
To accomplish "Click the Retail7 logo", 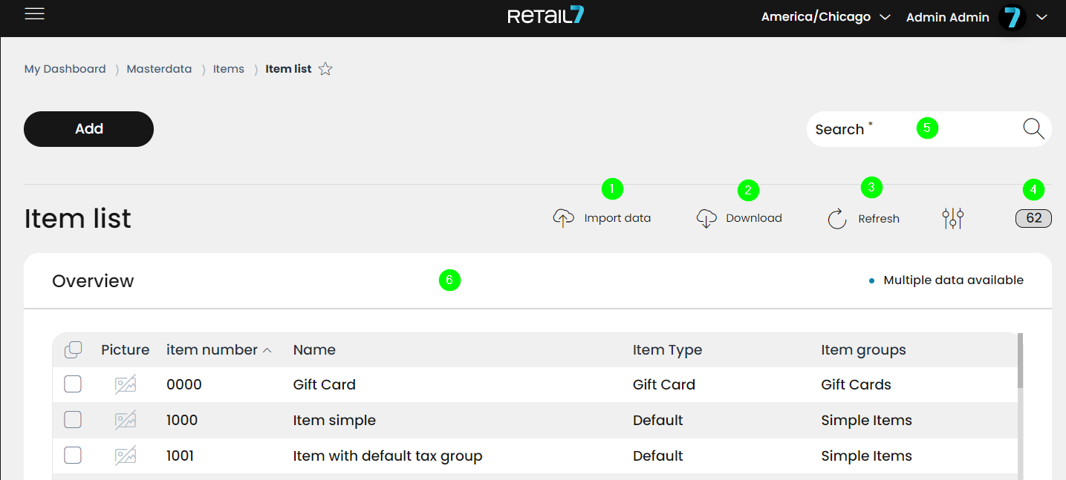I will tap(546, 16).
